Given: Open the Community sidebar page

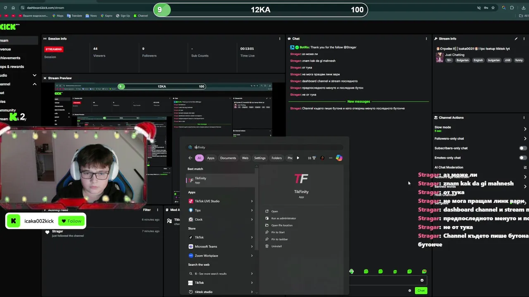Looking at the screenshot, I should tap(8, 110).
